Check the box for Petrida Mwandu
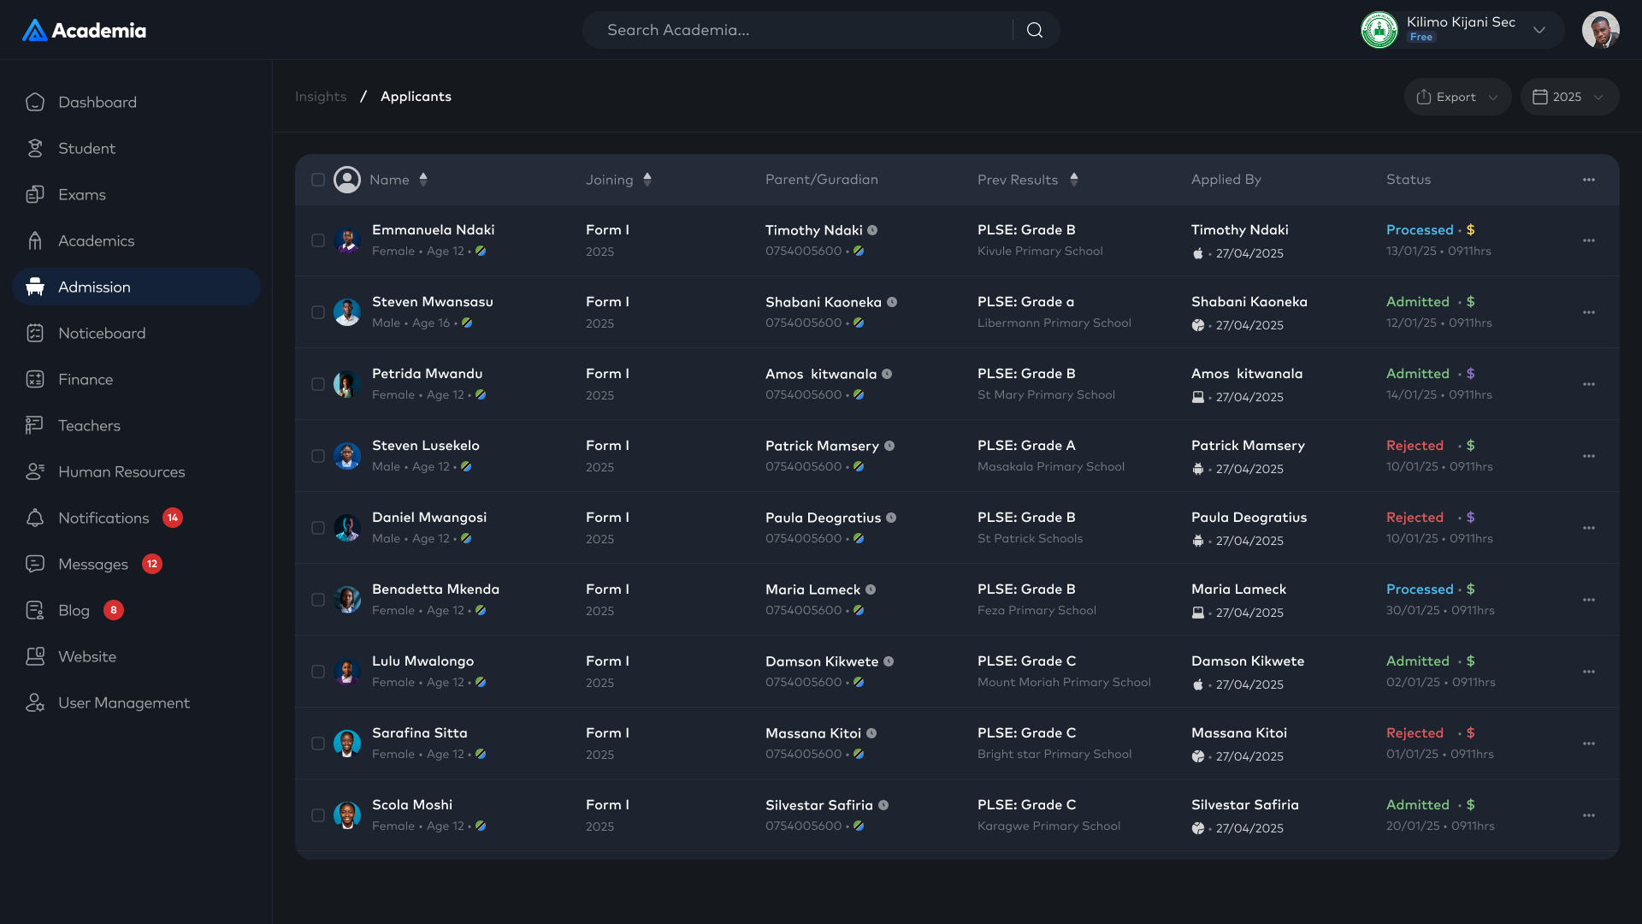The height and width of the screenshot is (924, 1642). point(318,384)
